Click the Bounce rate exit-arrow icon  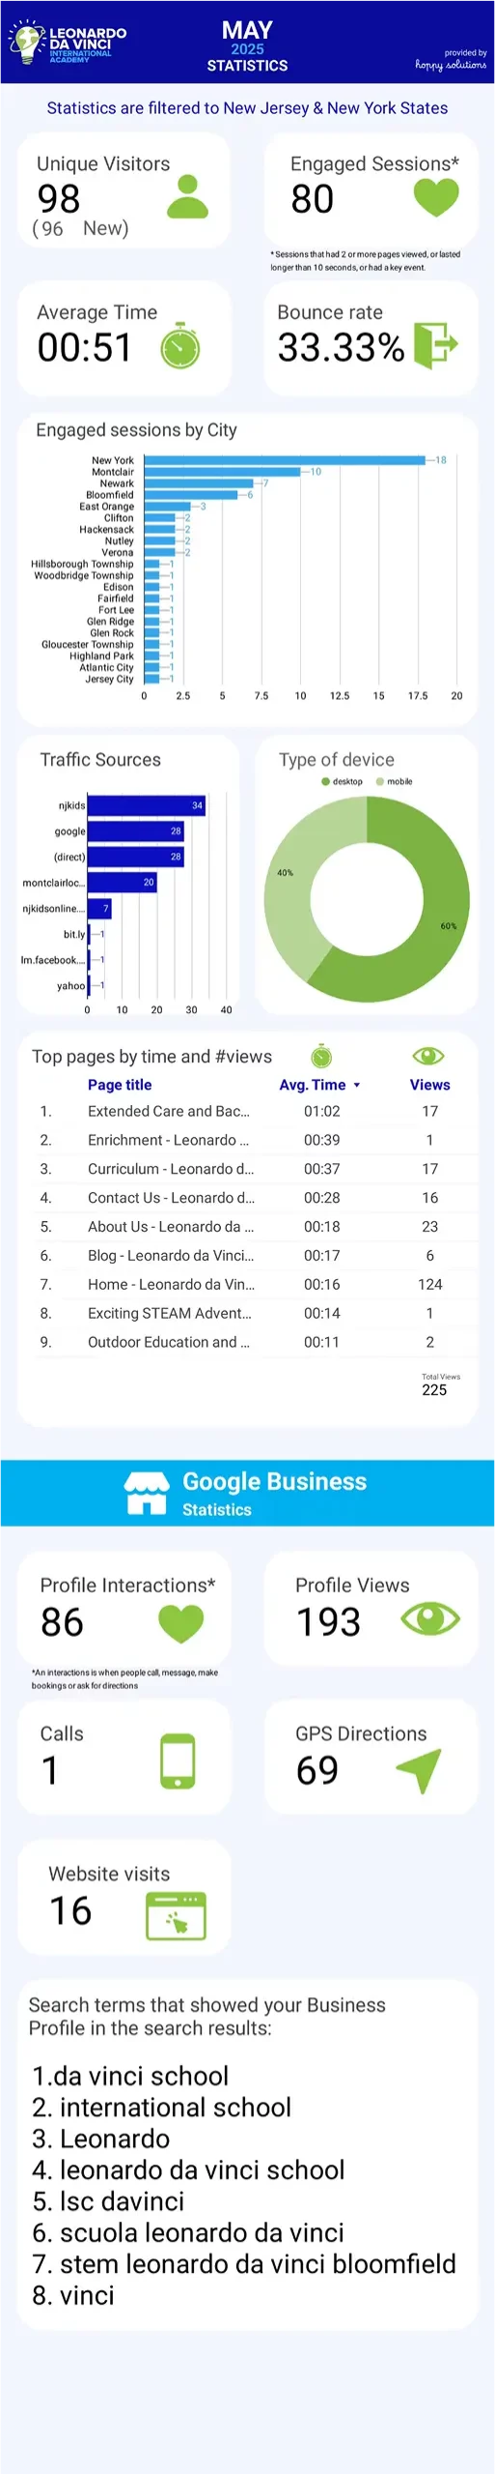coord(435,344)
